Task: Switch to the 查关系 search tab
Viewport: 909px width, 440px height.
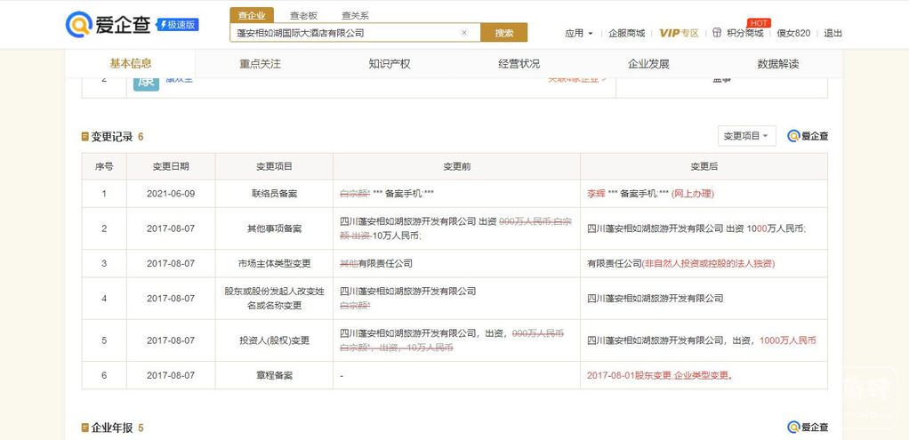Action: [355, 15]
